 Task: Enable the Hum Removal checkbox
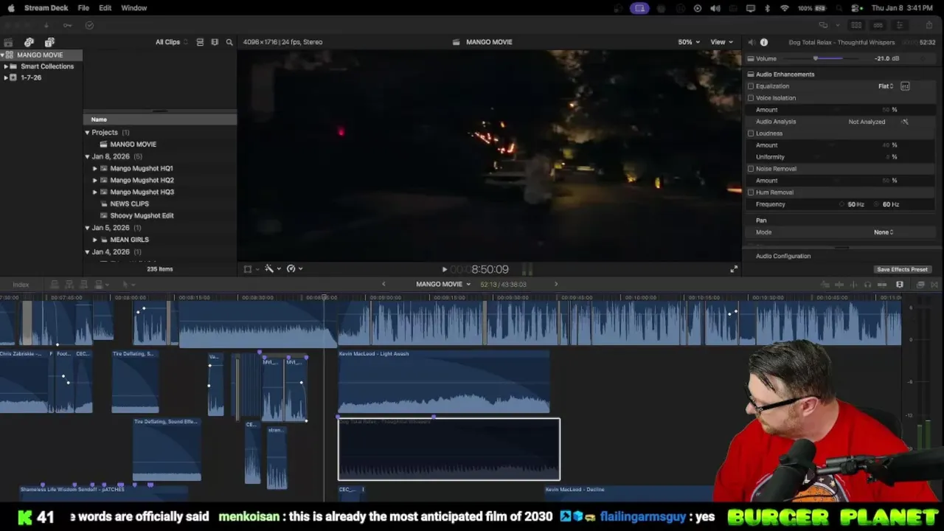pyautogui.click(x=751, y=192)
